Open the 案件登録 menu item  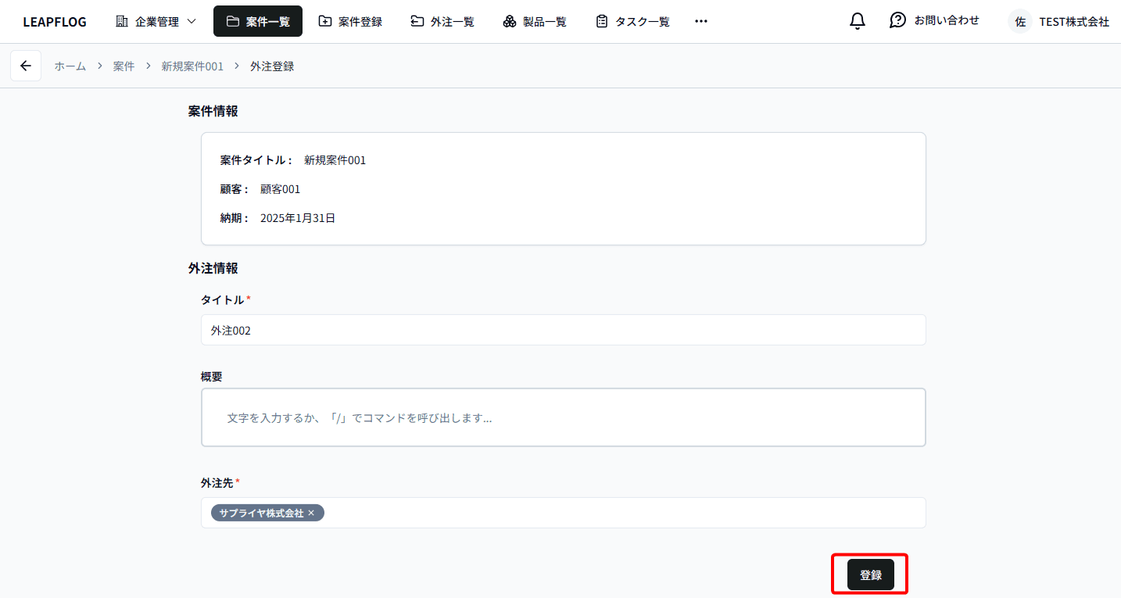(350, 22)
